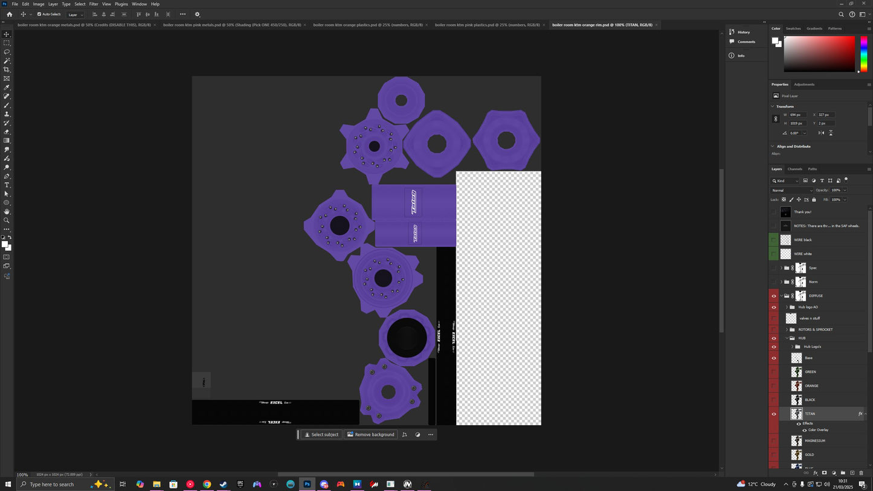
Task: Choose the Zoom tool in toolbar
Action: pos(7,220)
